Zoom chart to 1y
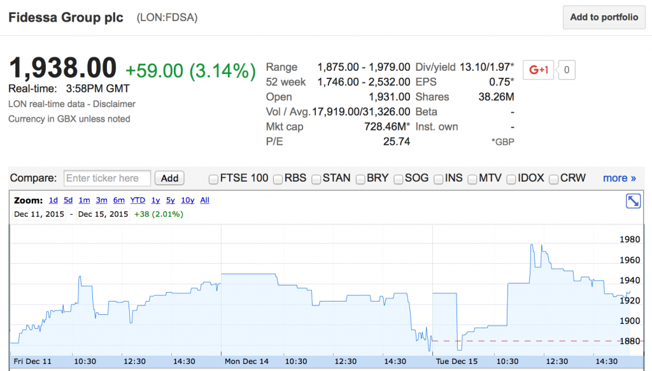652x371 pixels. tap(155, 200)
